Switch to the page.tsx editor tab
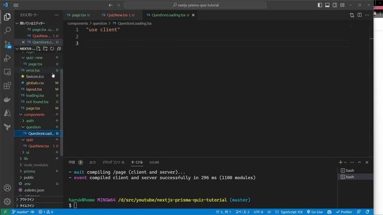 [x=78, y=15]
